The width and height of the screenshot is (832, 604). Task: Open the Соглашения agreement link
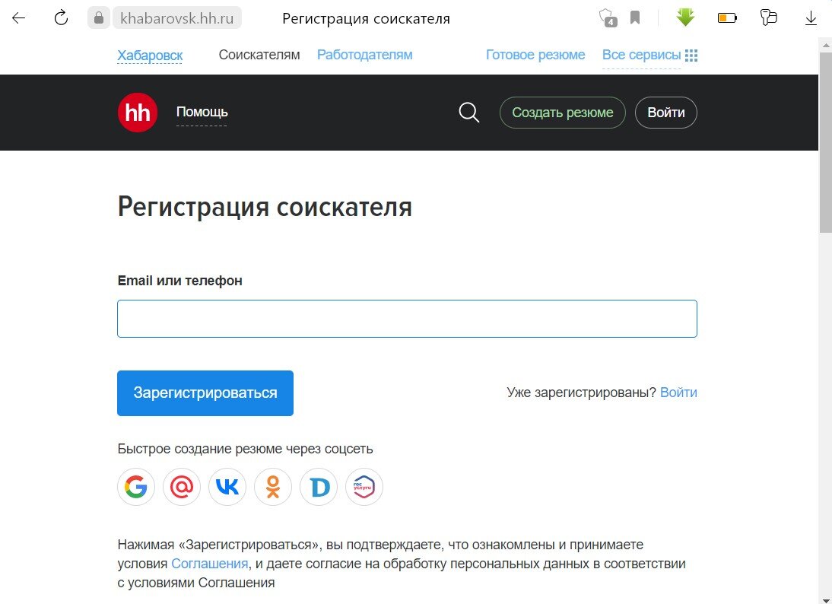(x=209, y=563)
